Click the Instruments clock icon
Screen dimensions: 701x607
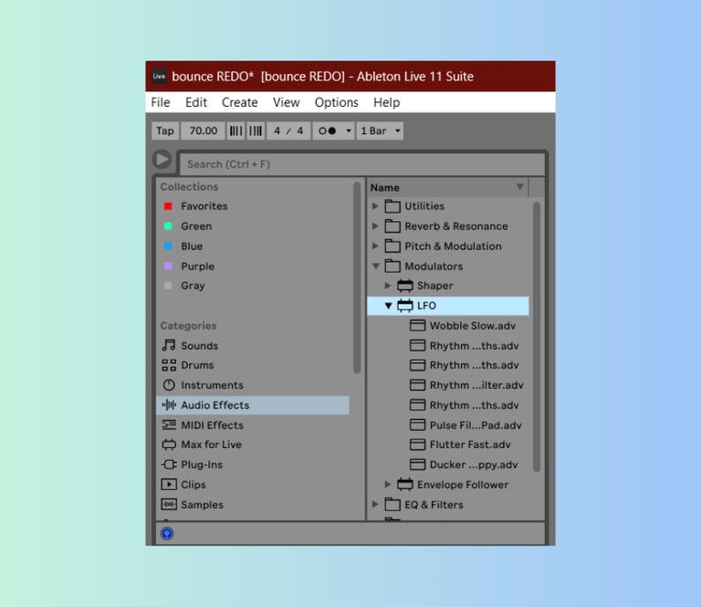[169, 385]
